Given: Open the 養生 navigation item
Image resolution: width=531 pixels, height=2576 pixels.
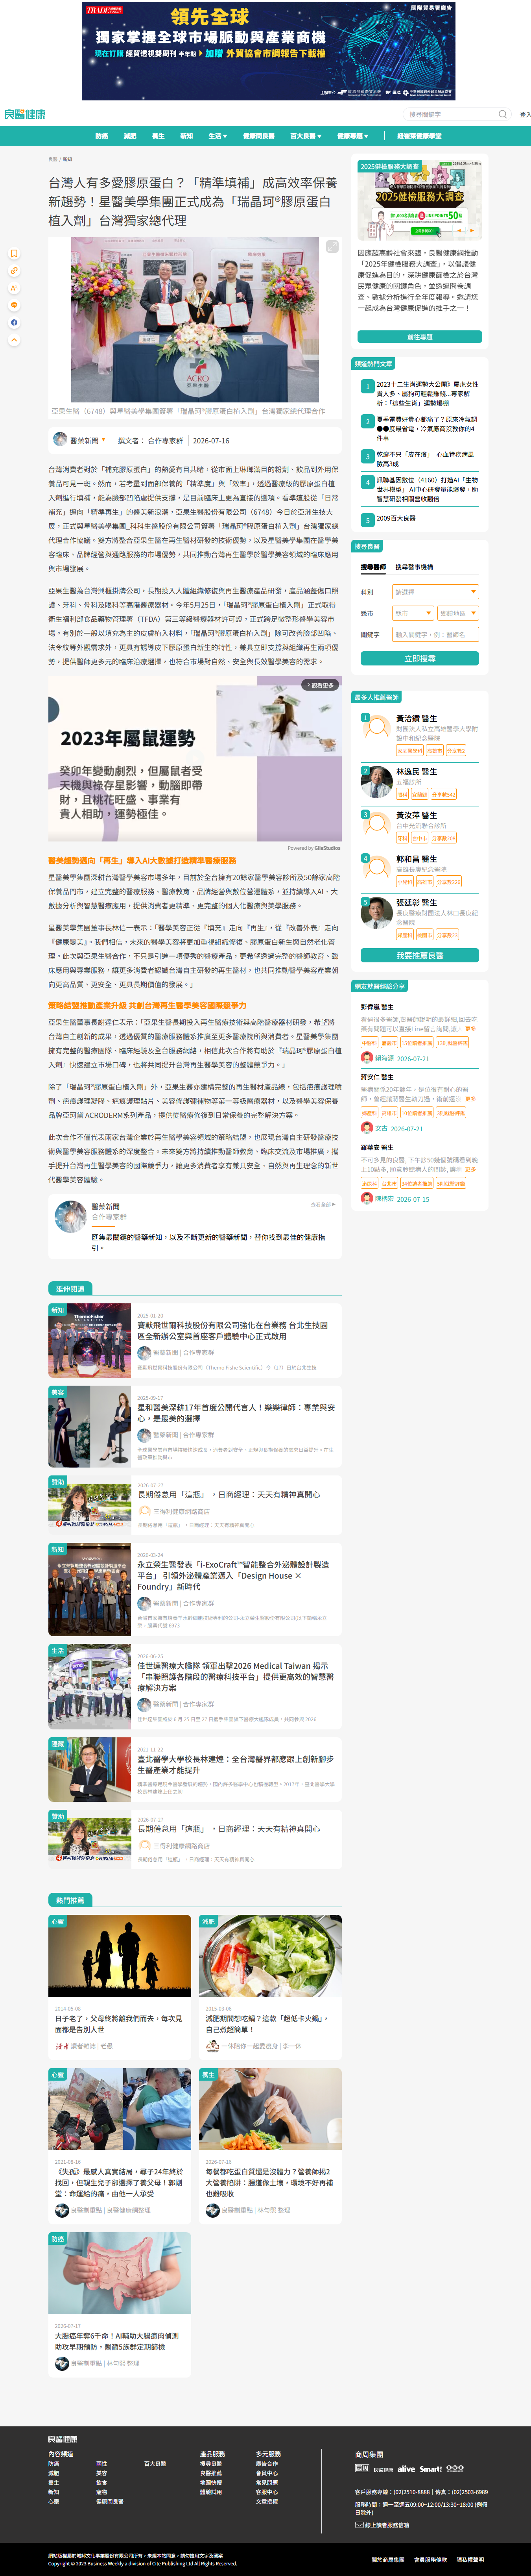Looking at the screenshot, I should [158, 136].
